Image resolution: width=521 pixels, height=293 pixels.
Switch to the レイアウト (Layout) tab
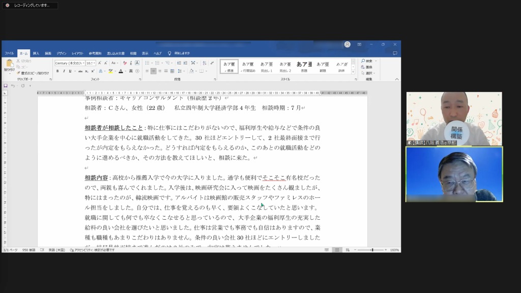[x=77, y=53]
